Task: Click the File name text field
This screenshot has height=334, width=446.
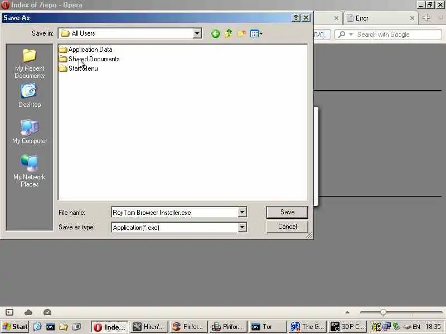Action: point(174,212)
